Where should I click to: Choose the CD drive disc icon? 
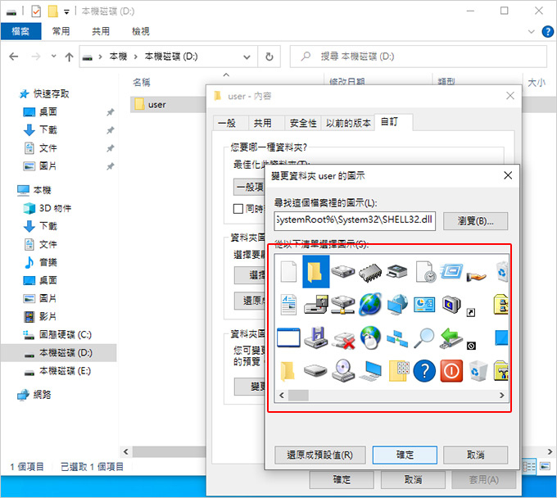tap(342, 370)
